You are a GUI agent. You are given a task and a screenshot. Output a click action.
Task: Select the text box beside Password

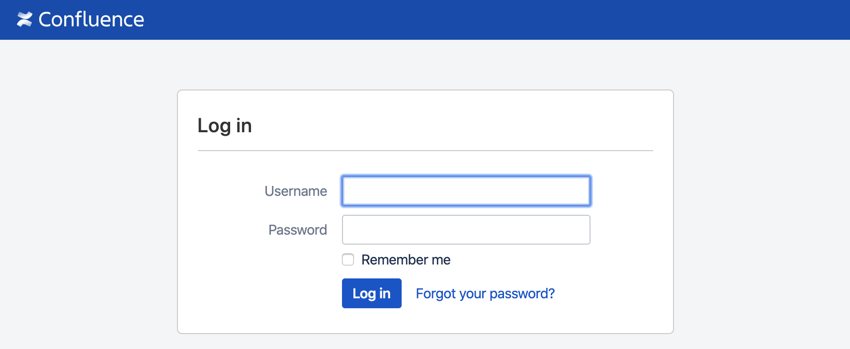(466, 230)
